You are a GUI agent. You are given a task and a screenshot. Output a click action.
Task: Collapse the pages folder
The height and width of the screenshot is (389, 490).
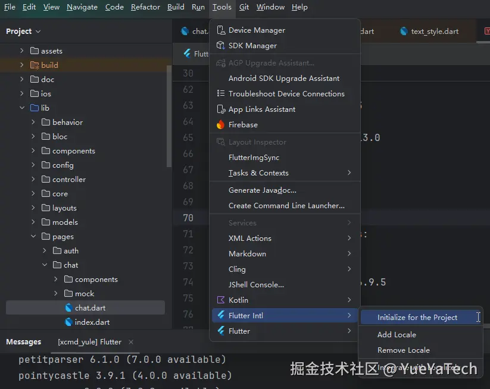33,236
